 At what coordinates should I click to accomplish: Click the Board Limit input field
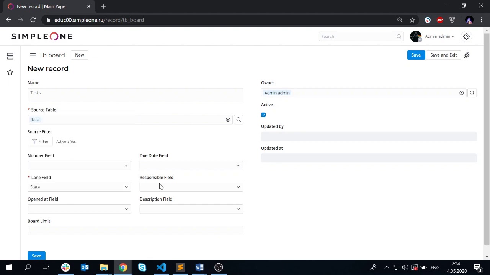[135, 231]
